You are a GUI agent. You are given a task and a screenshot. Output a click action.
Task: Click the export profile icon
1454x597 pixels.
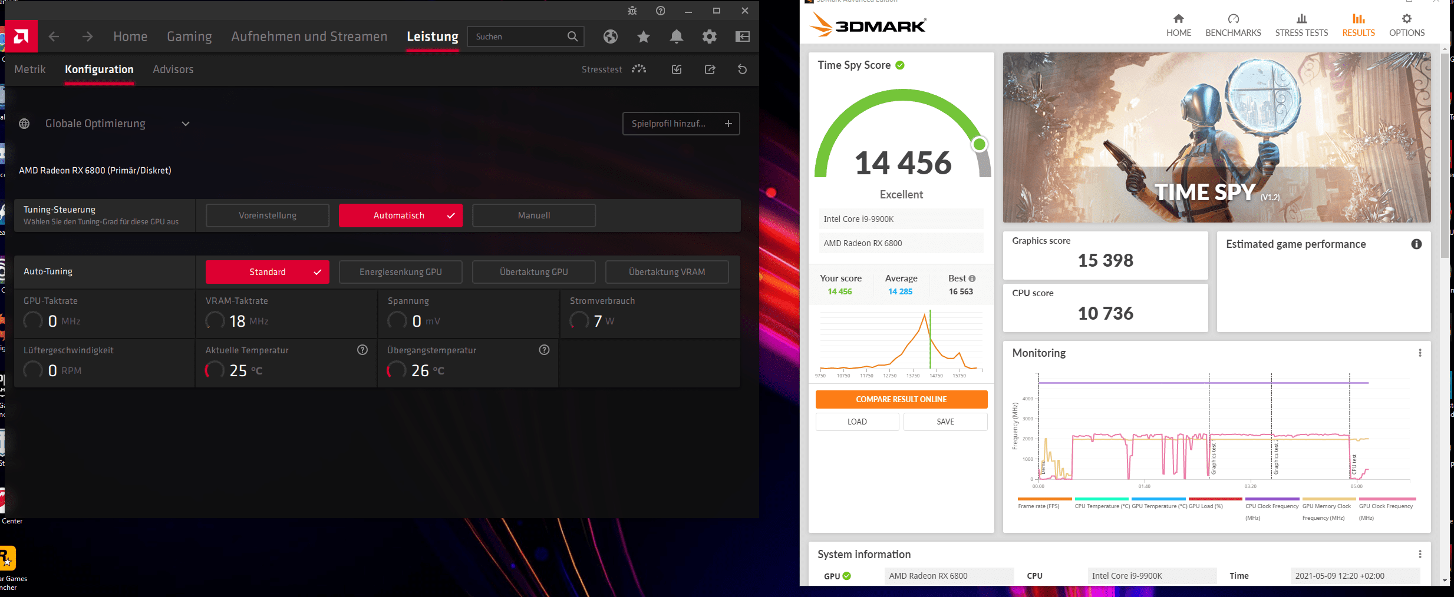tap(710, 69)
